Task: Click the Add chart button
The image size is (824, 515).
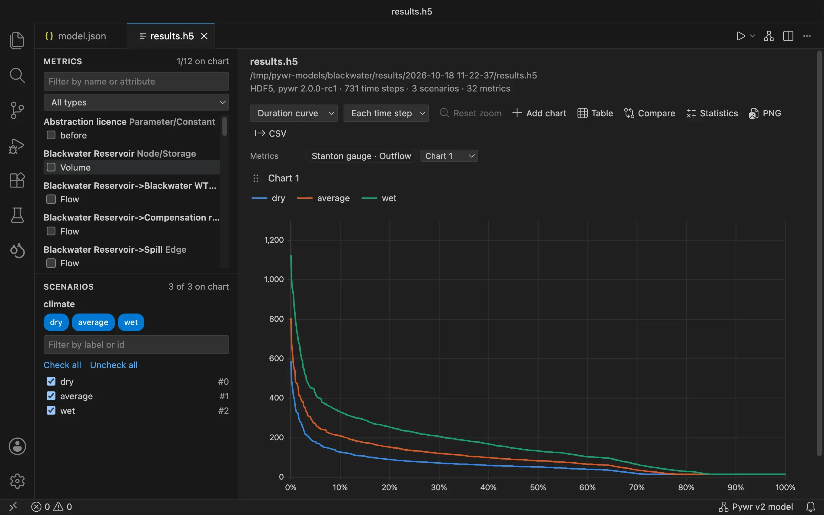Action: (x=539, y=113)
